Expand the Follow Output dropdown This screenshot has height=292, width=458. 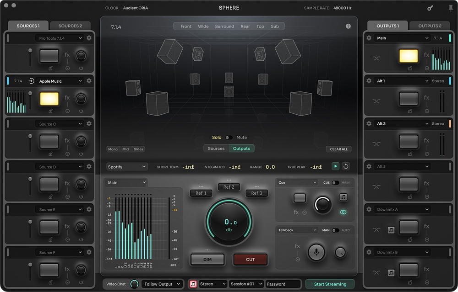(162, 284)
